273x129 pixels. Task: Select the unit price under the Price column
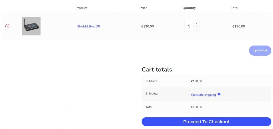pos(147,26)
